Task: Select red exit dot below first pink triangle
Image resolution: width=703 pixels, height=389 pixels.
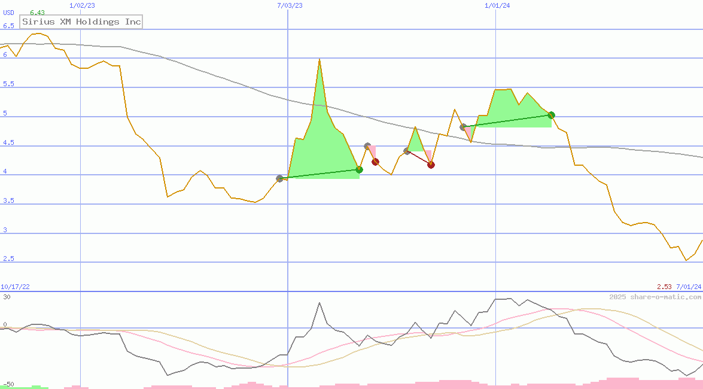Action: coord(375,162)
